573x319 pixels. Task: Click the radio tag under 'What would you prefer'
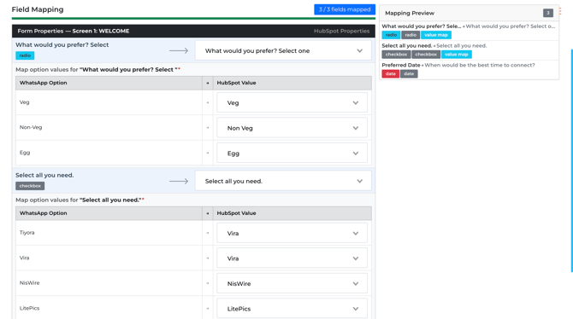tap(25, 55)
